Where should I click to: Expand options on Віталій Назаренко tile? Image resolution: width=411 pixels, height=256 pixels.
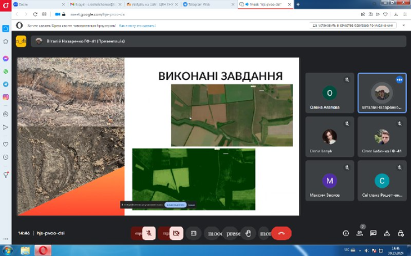[399, 80]
